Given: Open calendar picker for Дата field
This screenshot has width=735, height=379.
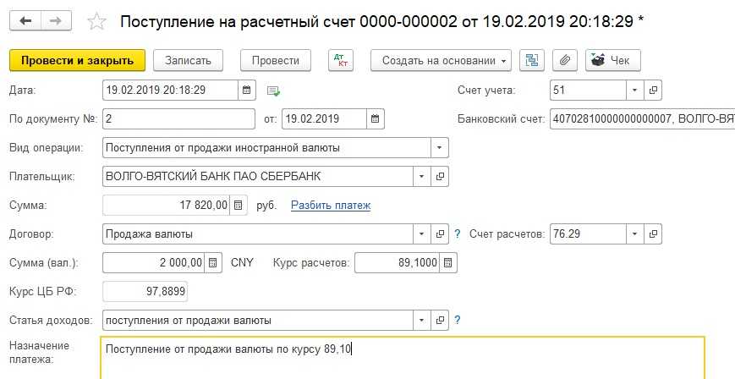Looking at the screenshot, I should (246, 90).
